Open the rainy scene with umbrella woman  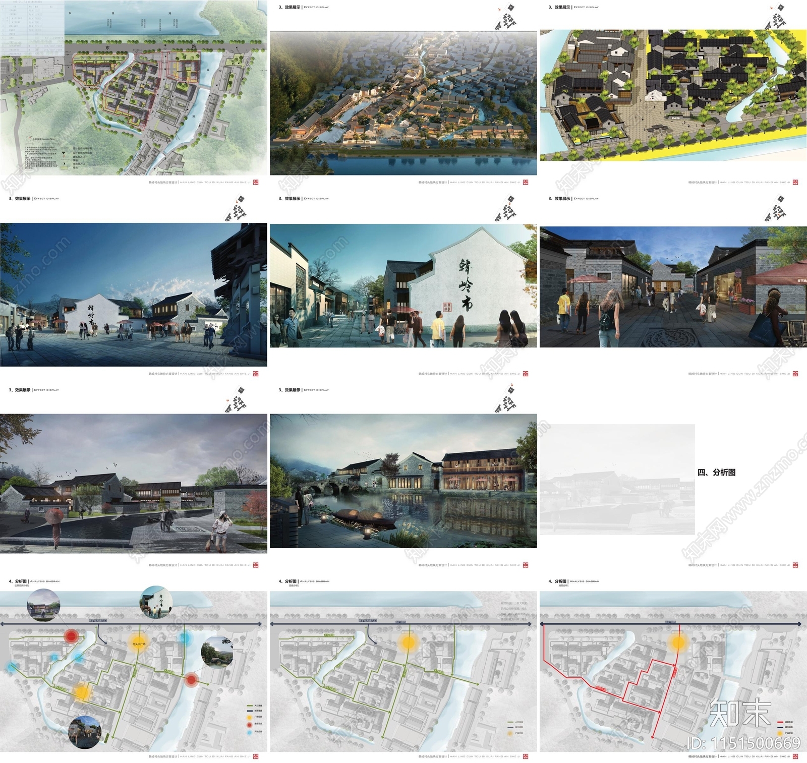point(134,484)
